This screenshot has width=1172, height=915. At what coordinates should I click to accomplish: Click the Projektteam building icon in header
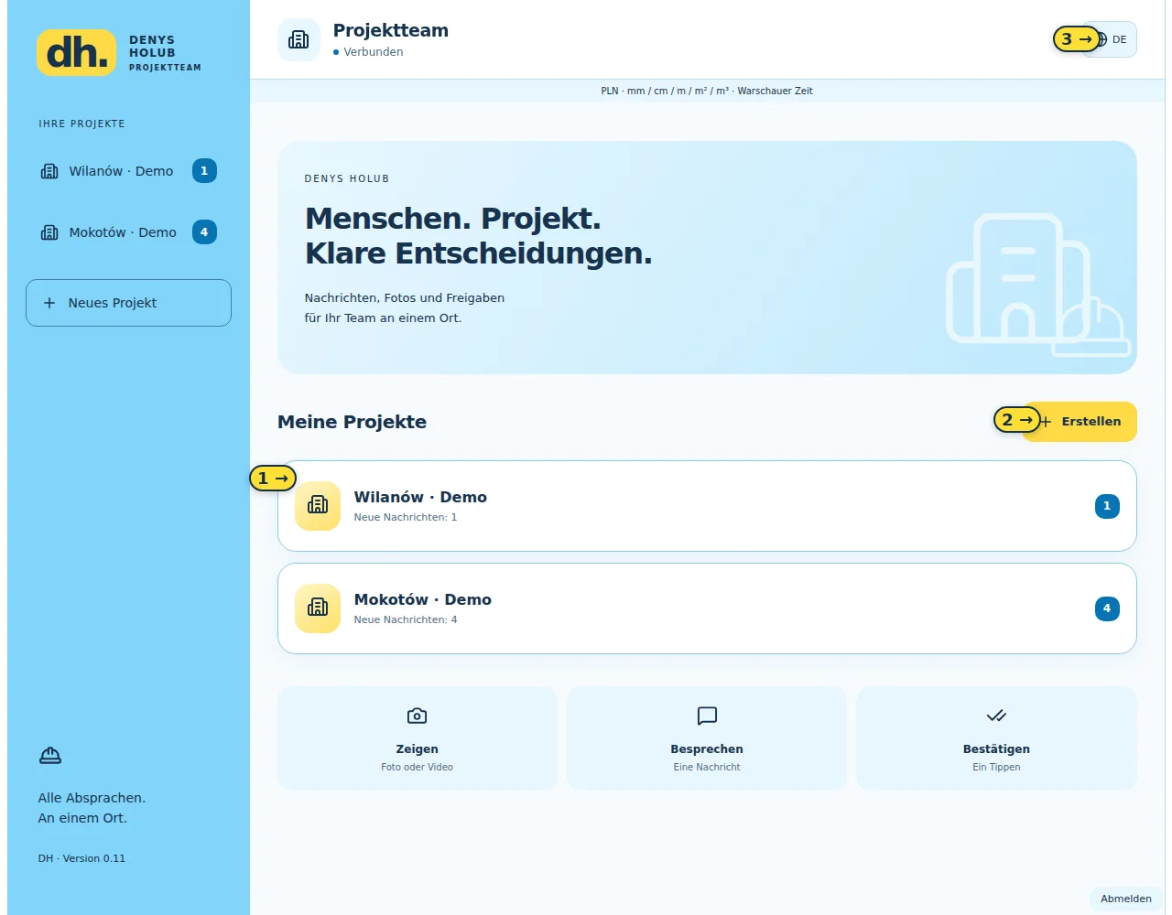point(298,39)
